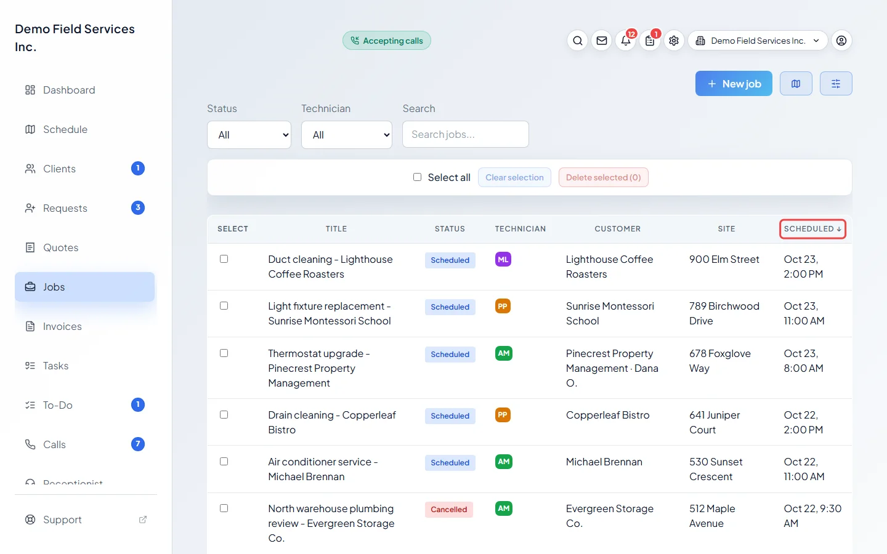Click AM avatar on North warehouse plumbing row
The height and width of the screenshot is (554, 887).
(x=504, y=508)
